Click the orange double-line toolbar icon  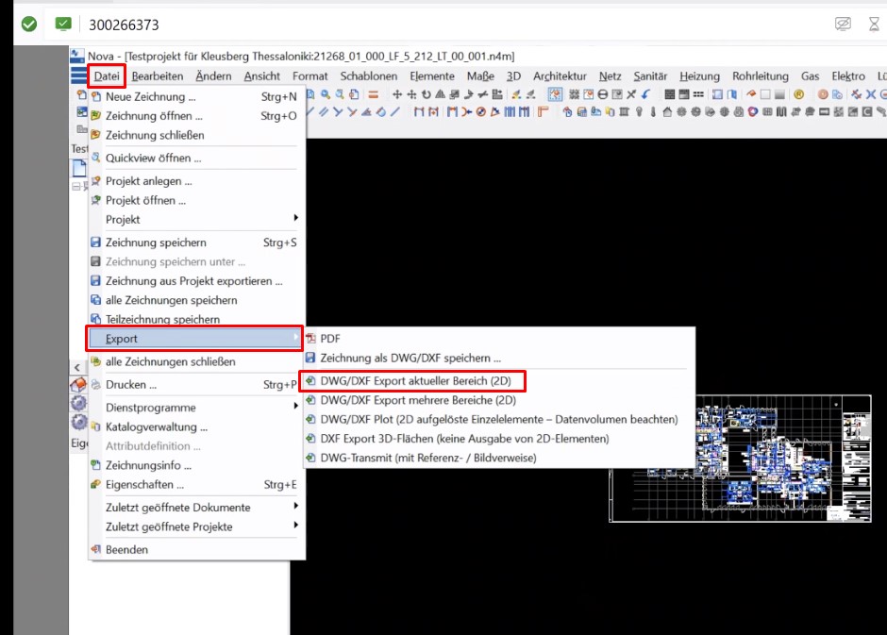pyautogui.click(x=374, y=94)
